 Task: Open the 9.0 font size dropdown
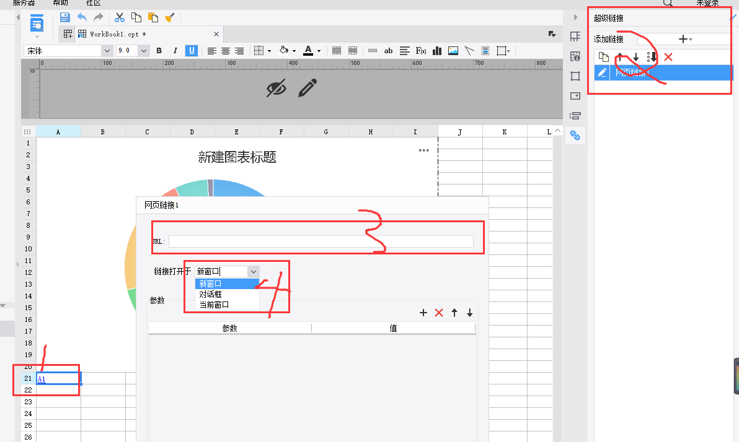tap(144, 51)
